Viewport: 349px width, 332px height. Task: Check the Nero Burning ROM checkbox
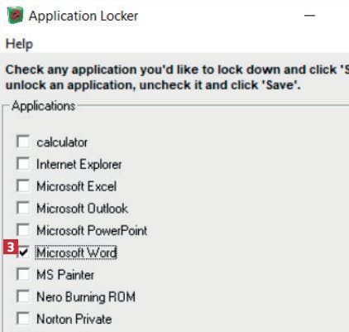click(23, 296)
